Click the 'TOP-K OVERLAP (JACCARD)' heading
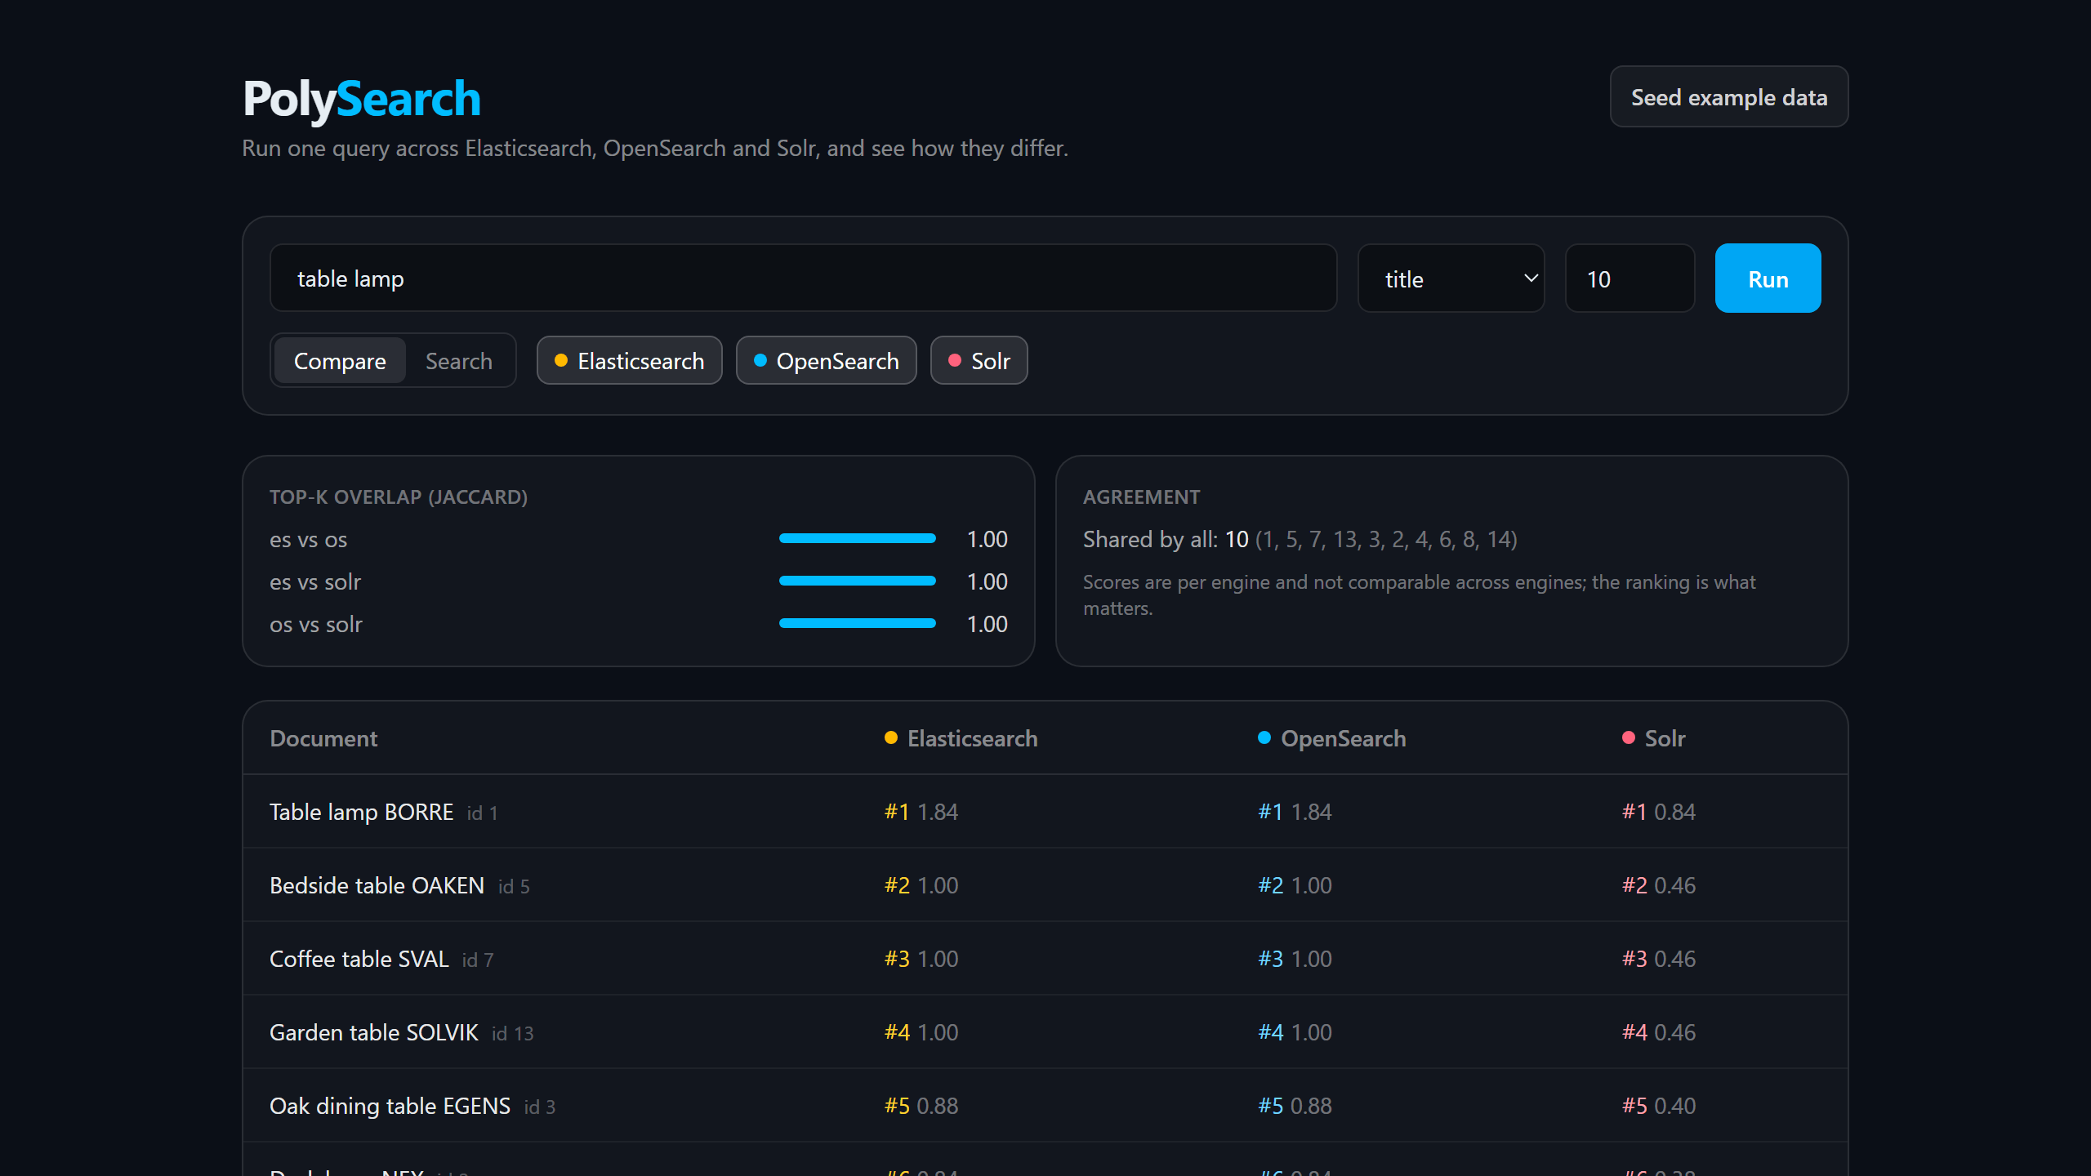This screenshot has height=1176, width=2091. coord(399,497)
